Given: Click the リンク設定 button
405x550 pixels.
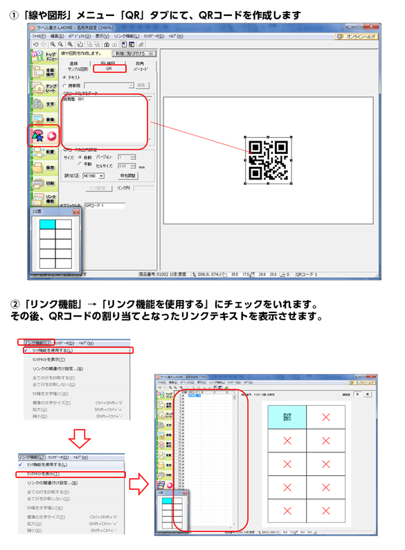Looking at the screenshot, I should pos(99,188).
